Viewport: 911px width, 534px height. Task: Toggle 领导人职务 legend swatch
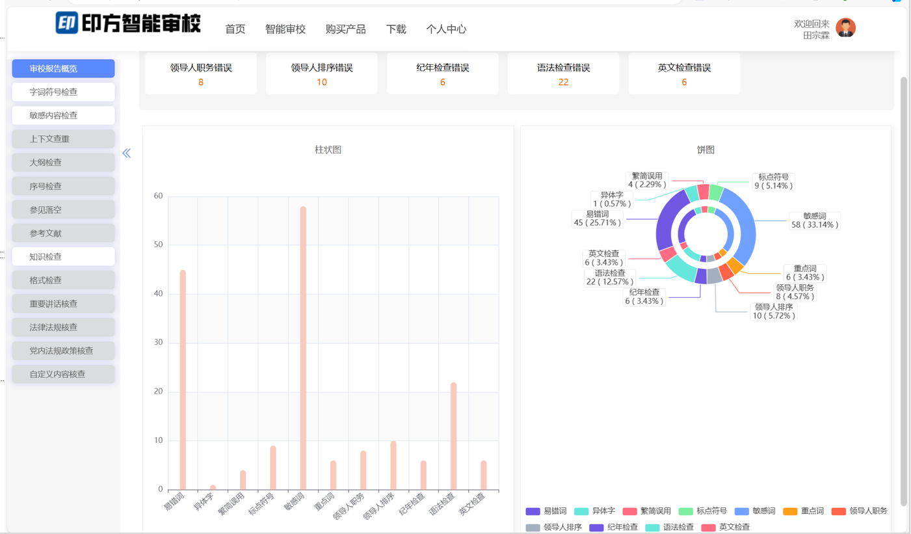pos(839,511)
